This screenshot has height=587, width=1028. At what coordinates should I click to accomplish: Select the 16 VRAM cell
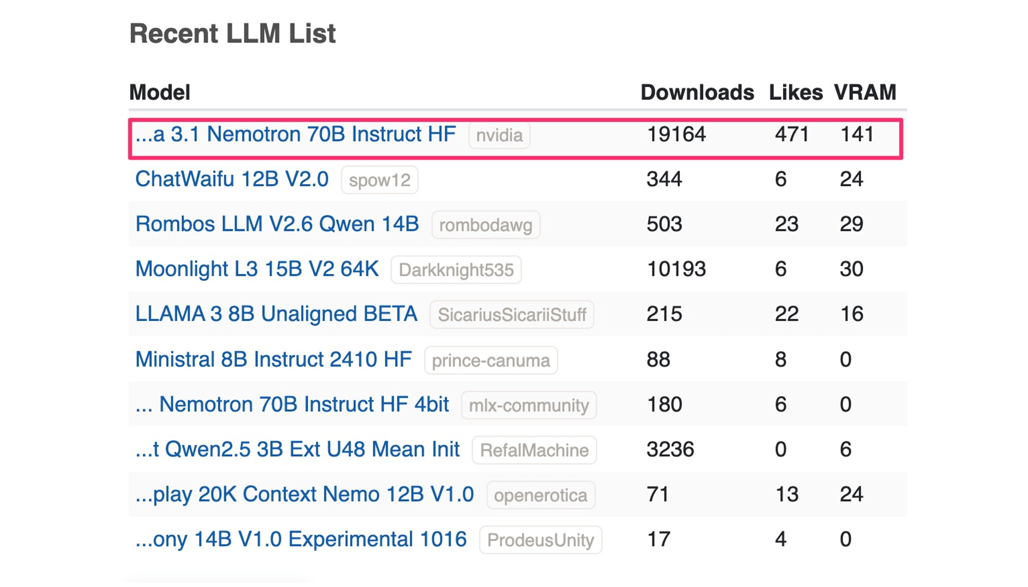coord(851,314)
